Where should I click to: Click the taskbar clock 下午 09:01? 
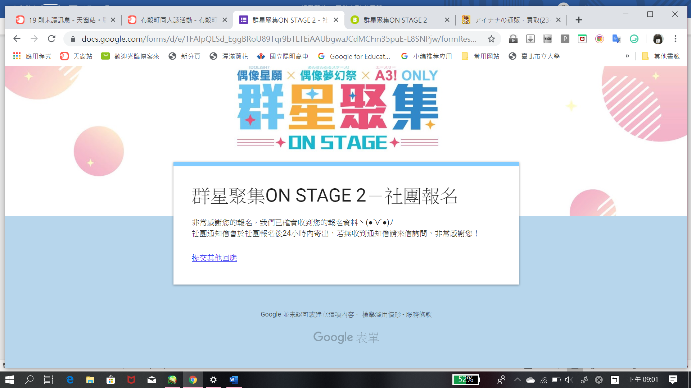pos(643,380)
